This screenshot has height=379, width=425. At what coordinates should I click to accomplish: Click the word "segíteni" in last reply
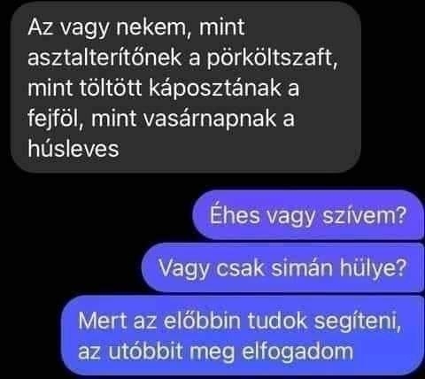click(358, 321)
